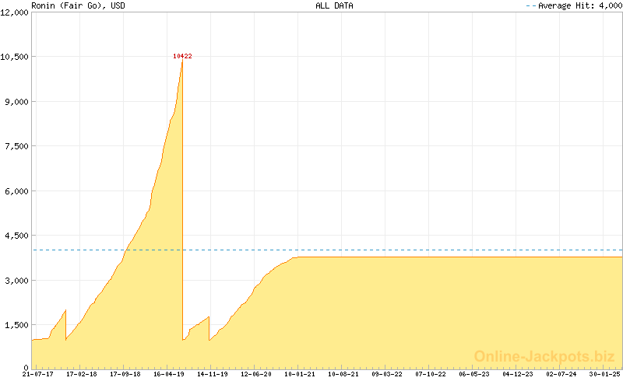Click the 10,500 y-axis value label

coord(16,57)
